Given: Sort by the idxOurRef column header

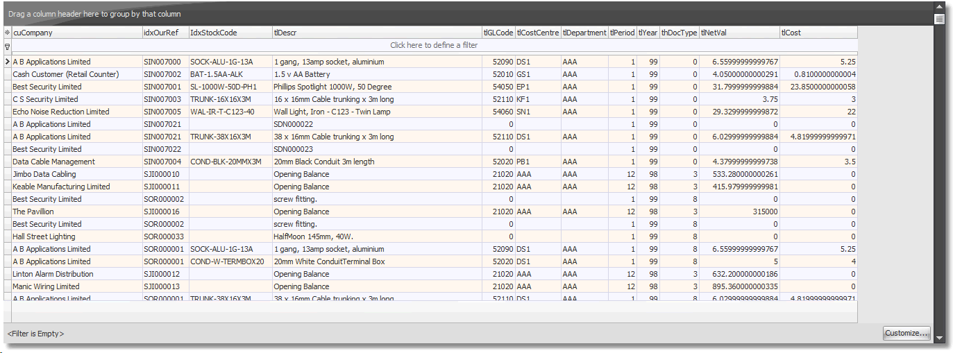Looking at the screenshot, I should tap(165, 33).
